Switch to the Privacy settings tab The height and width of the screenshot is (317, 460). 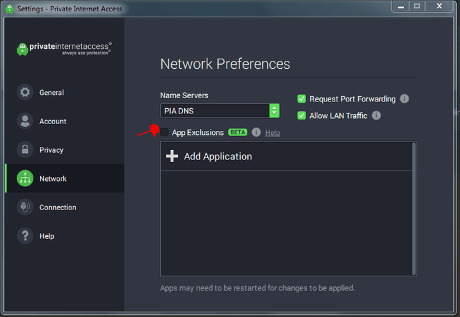pos(51,150)
